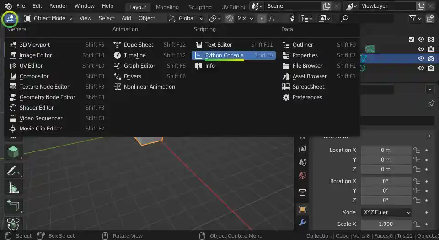The image size is (439, 240).
Task: Switch to Shader Editor
Action: [x=57, y=108]
